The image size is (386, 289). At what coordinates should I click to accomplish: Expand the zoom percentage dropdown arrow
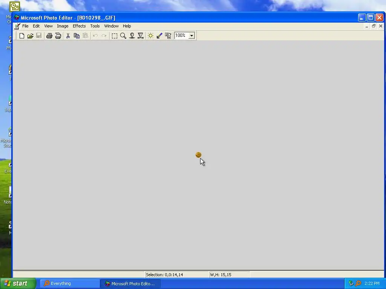pyautogui.click(x=191, y=36)
